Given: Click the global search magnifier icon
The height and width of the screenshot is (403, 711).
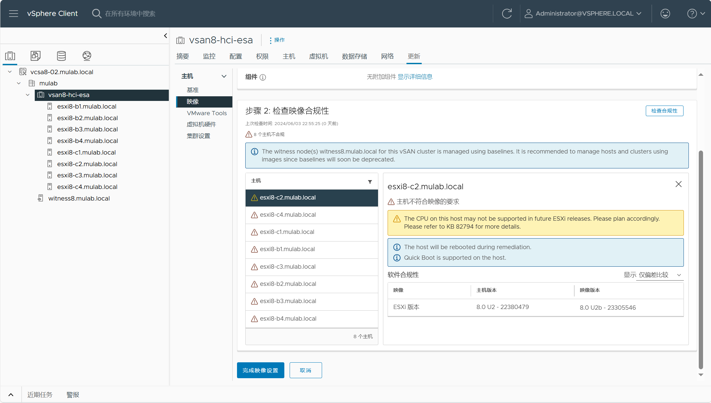Looking at the screenshot, I should [96, 14].
